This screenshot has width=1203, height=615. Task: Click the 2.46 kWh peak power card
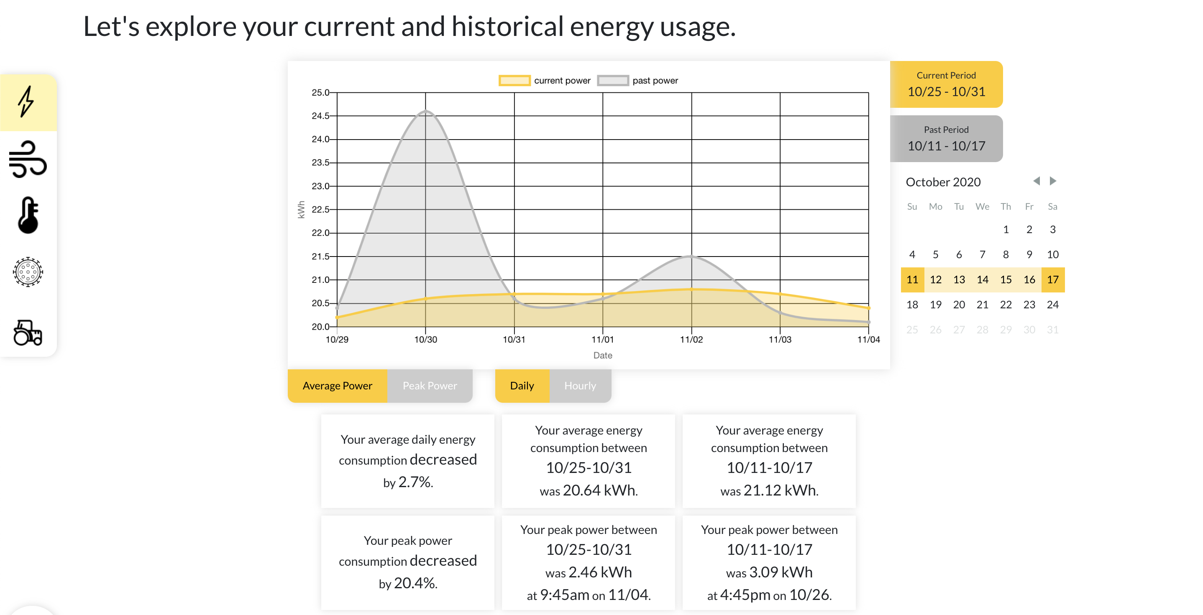tap(589, 562)
